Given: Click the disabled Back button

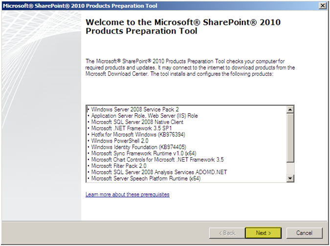Looking at the screenshot, I should [x=227, y=233].
